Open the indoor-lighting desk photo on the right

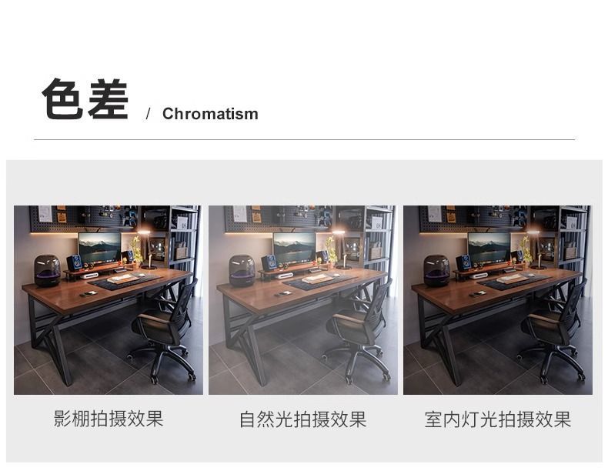pyautogui.click(x=498, y=299)
